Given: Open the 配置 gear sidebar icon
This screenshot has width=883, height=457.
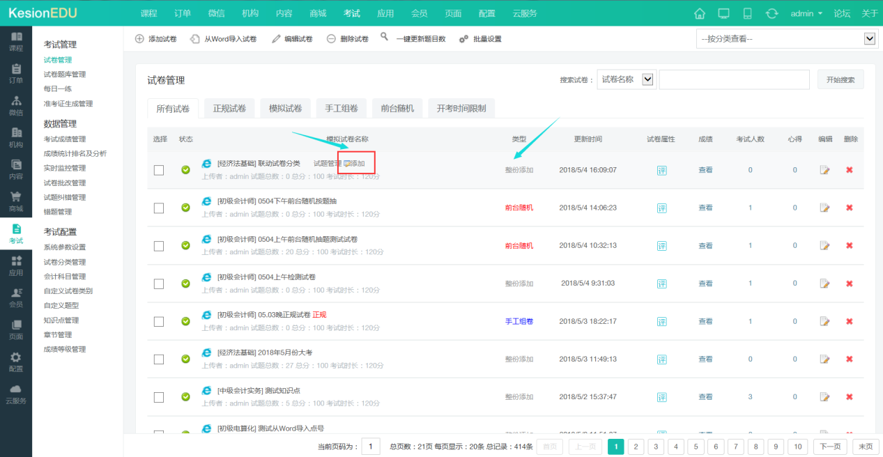Looking at the screenshot, I should click(15, 362).
